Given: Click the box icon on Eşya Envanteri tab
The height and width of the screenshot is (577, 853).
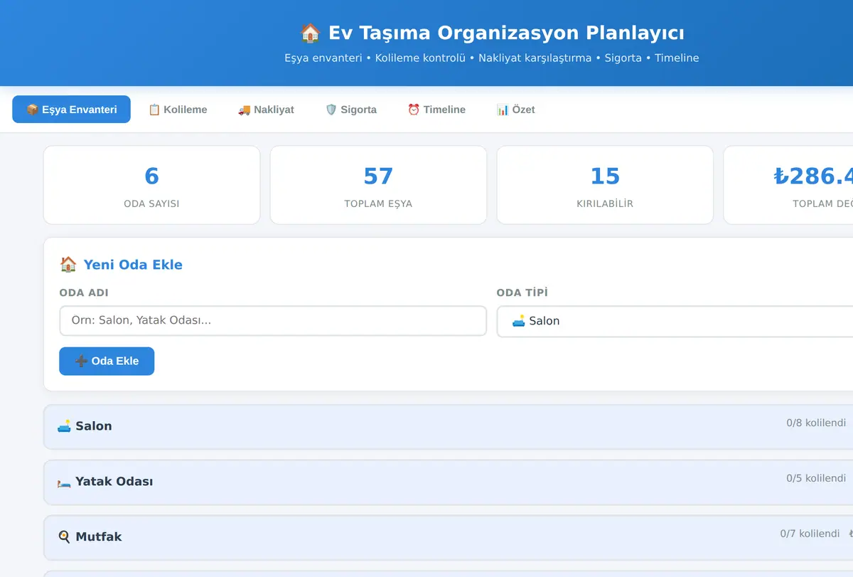Looking at the screenshot, I should (33, 110).
